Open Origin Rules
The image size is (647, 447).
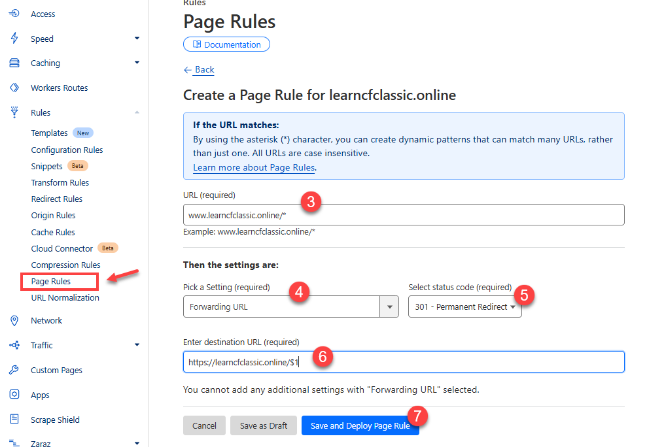click(x=53, y=215)
